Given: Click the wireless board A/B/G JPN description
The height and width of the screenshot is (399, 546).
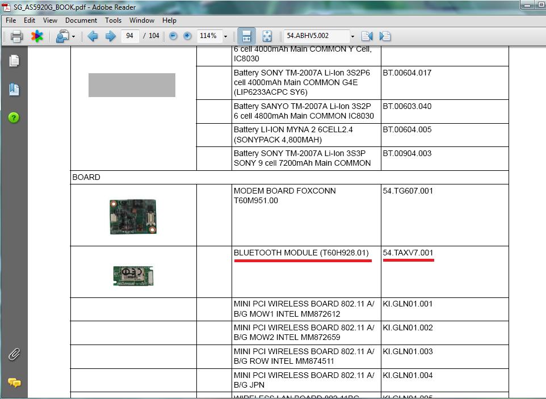Looking at the screenshot, I should (304, 380).
